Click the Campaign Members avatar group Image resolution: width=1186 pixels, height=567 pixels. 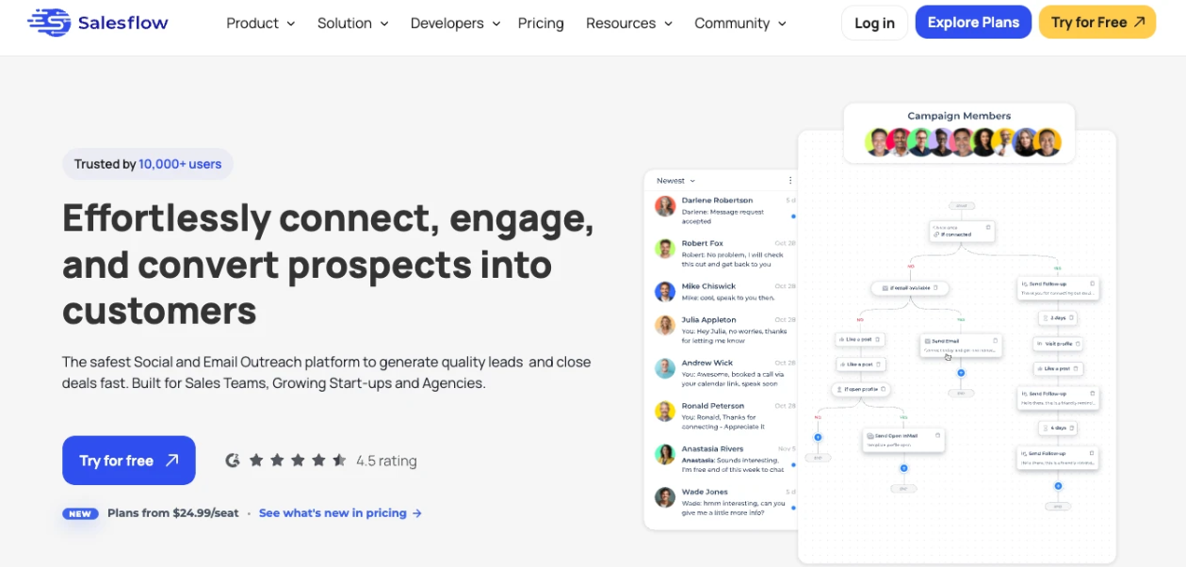coord(964,142)
